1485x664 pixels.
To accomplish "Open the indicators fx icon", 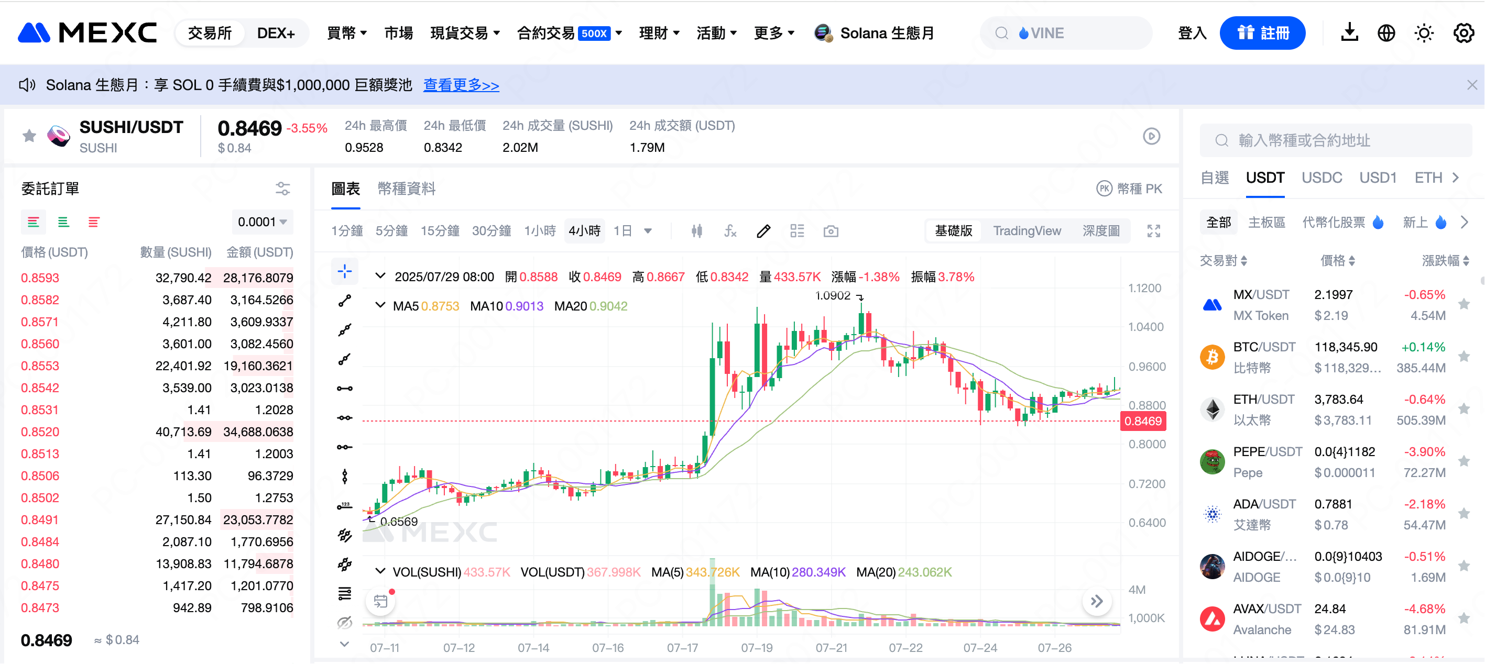I will pyautogui.click(x=730, y=231).
